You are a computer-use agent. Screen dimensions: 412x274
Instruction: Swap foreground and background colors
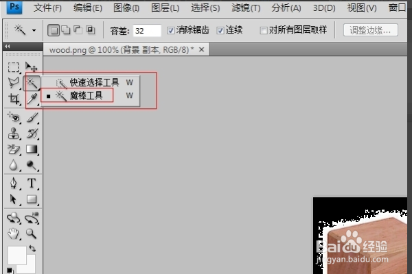(x=32, y=248)
